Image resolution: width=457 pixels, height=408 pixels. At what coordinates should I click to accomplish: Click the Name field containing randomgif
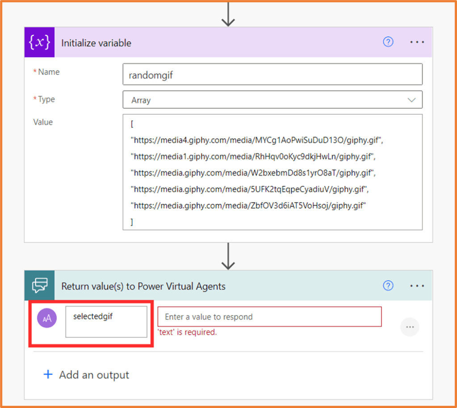(272, 75)
